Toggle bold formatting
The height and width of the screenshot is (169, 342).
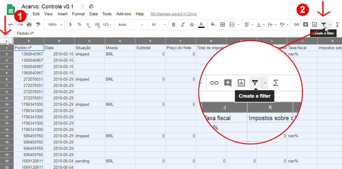[174, 25]
